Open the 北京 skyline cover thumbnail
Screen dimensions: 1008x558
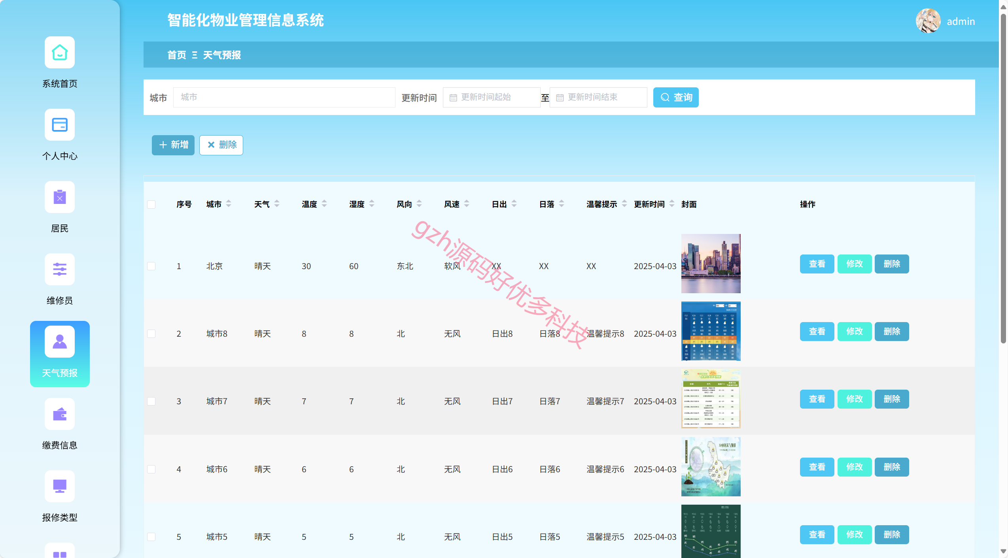point(711,264)
